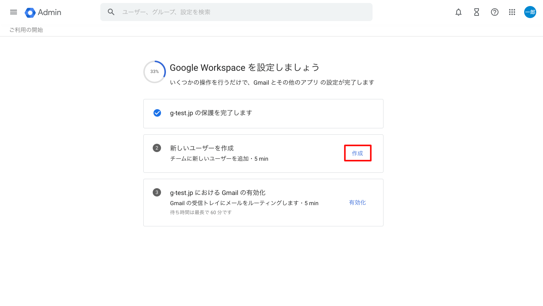
Task: Click the ご利用の開始 breadcrumb
Action: pyautogui.click(x=26, y=30)
